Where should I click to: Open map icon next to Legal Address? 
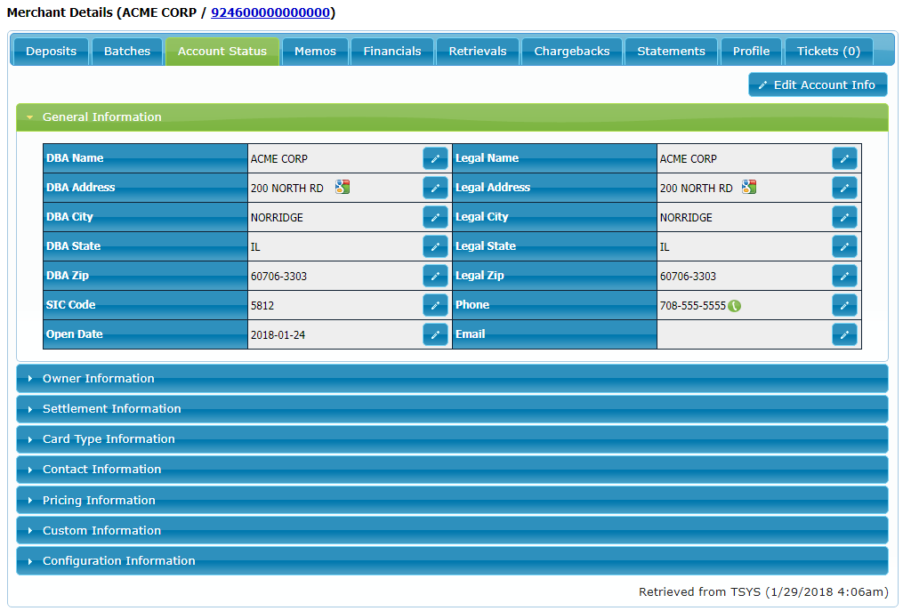click(749, 187)
